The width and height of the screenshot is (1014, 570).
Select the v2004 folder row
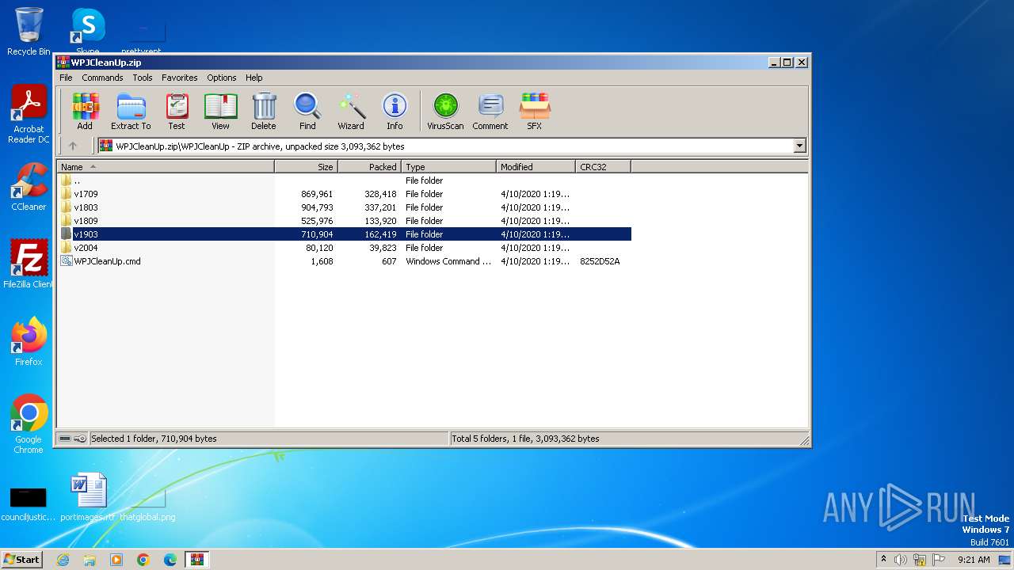coord(345,248)
